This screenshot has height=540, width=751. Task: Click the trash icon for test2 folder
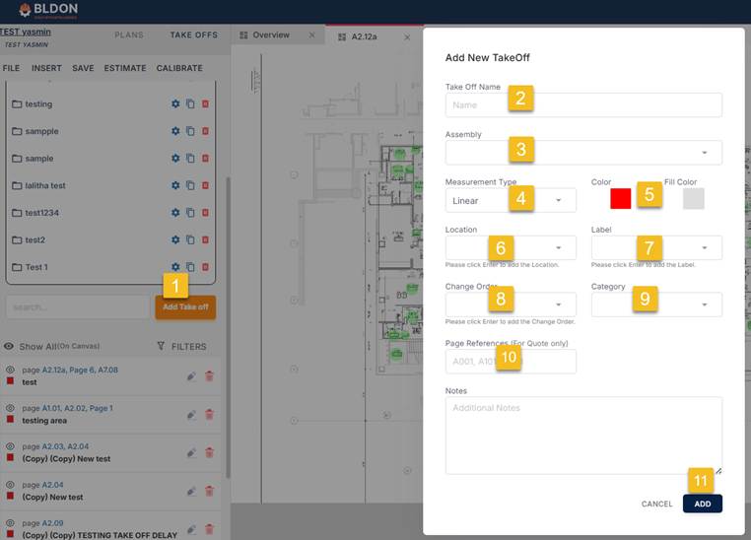point(205,239)
